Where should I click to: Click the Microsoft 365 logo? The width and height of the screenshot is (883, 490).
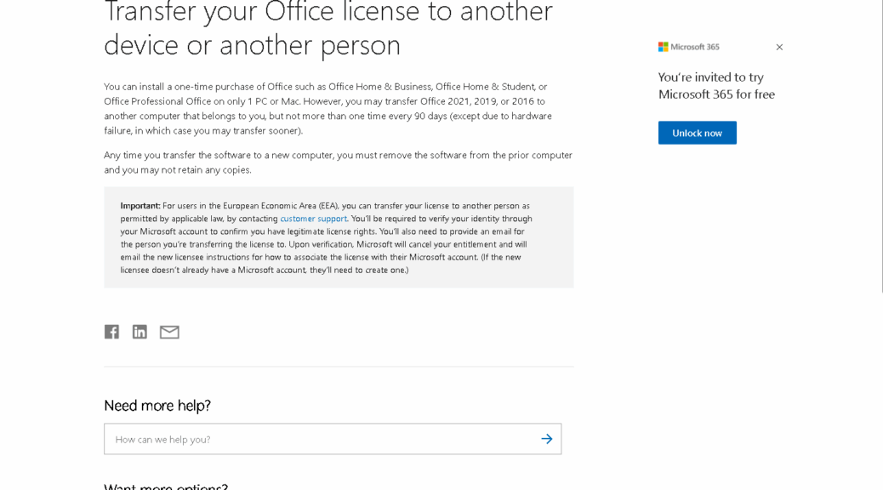[x=689, y=47]
